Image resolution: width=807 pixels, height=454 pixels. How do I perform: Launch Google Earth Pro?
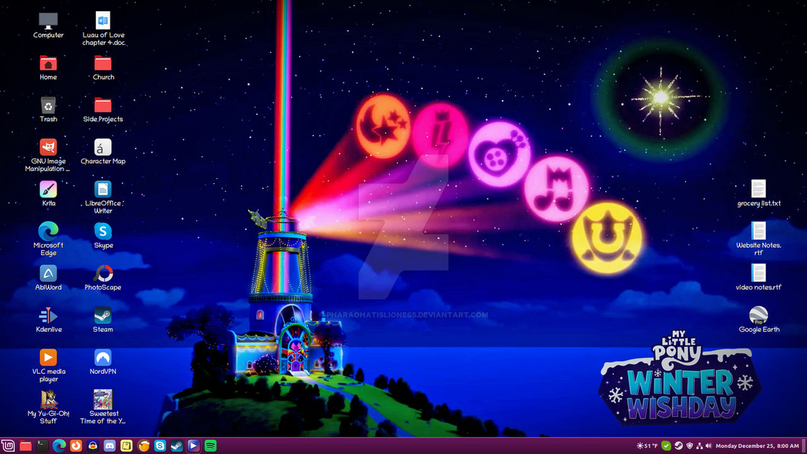(x=759, y=317)
